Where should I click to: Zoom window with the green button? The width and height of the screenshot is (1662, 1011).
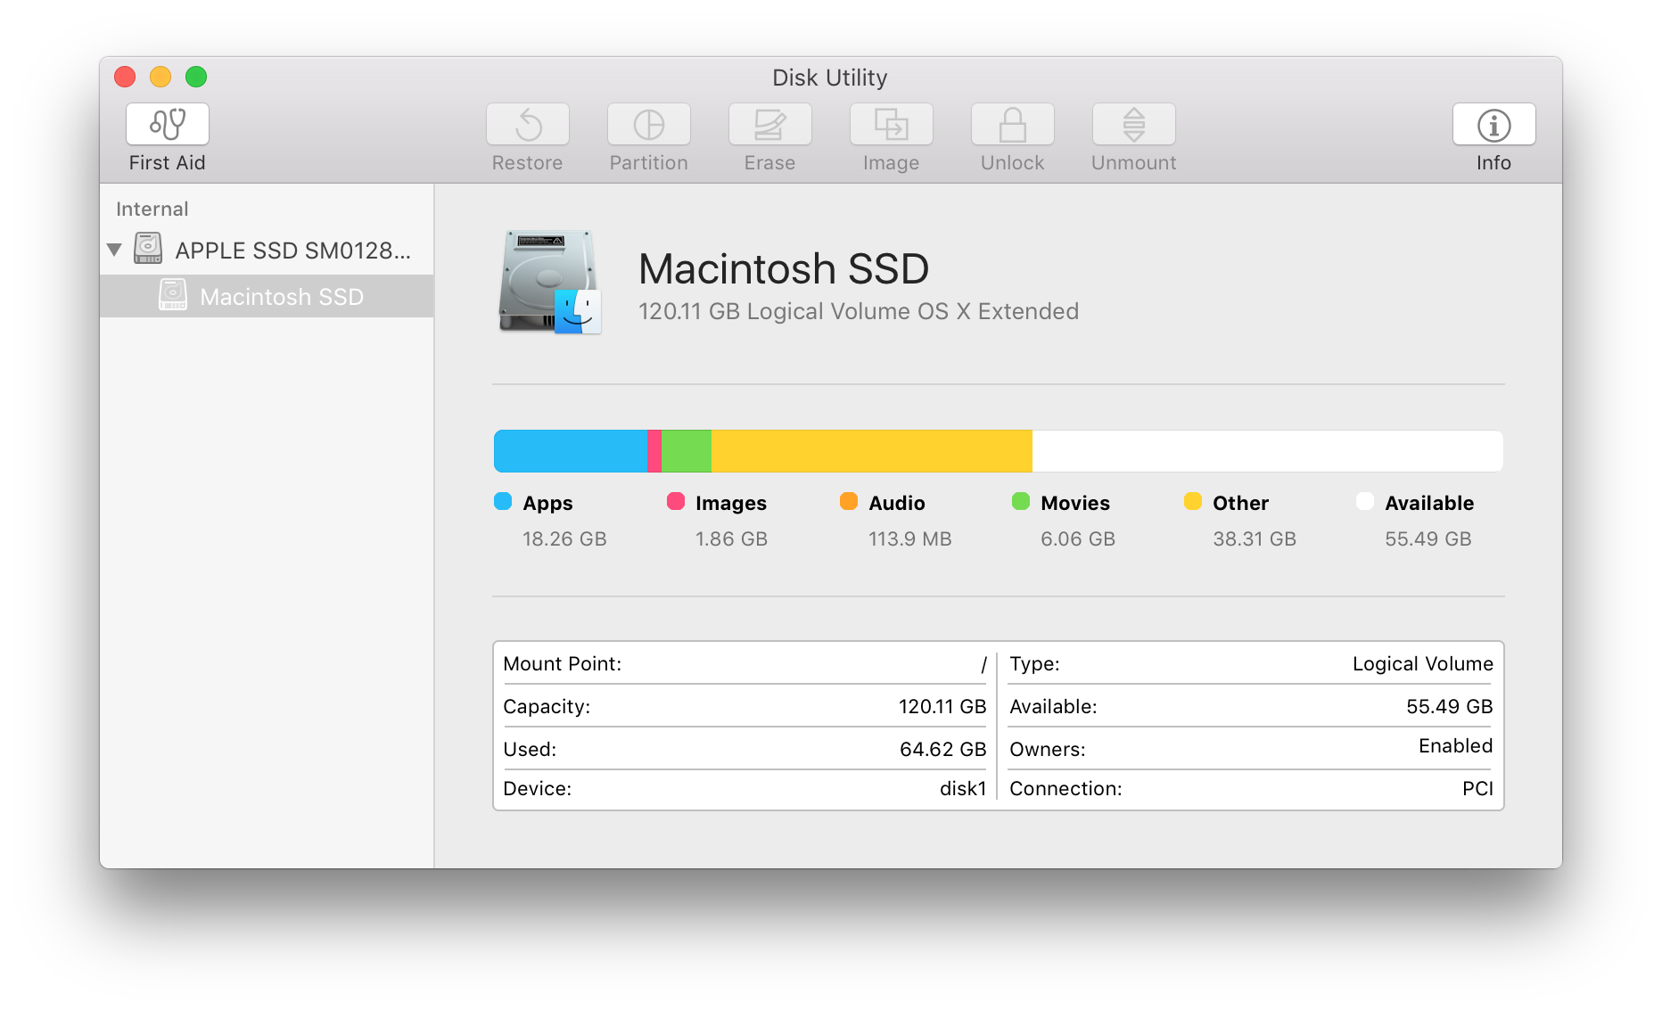click(196, 77)
